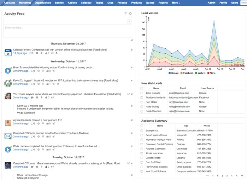Open the Reports section
This screenshot has height=180, width=247.
163,3
